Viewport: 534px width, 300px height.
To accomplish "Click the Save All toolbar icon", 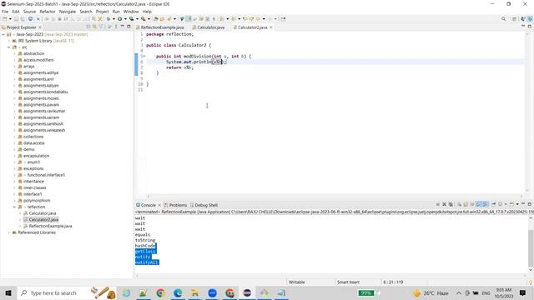I will coord(23,19).
